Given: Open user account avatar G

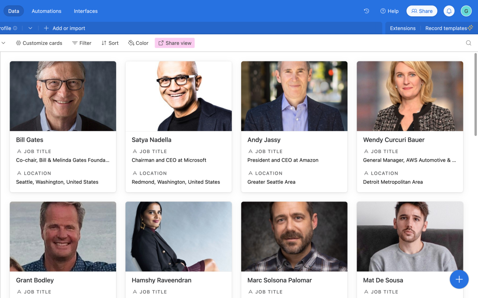Looking at the screenshot, I should (466, 11).
